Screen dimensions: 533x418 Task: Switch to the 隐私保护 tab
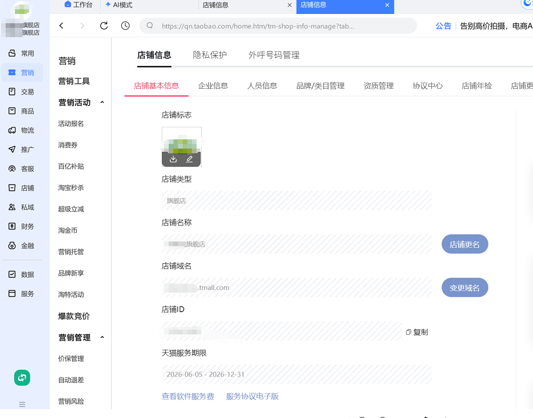[x=209, y=55]
